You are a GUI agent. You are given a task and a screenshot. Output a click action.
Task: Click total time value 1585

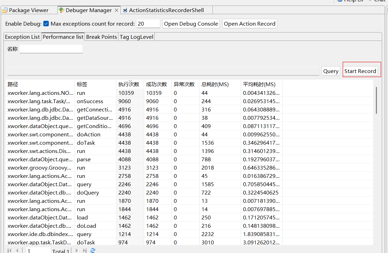208,184
